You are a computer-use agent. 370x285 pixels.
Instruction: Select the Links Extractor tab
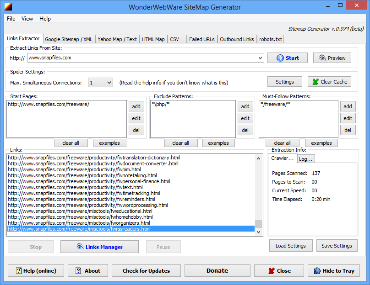tap(23, 38)
